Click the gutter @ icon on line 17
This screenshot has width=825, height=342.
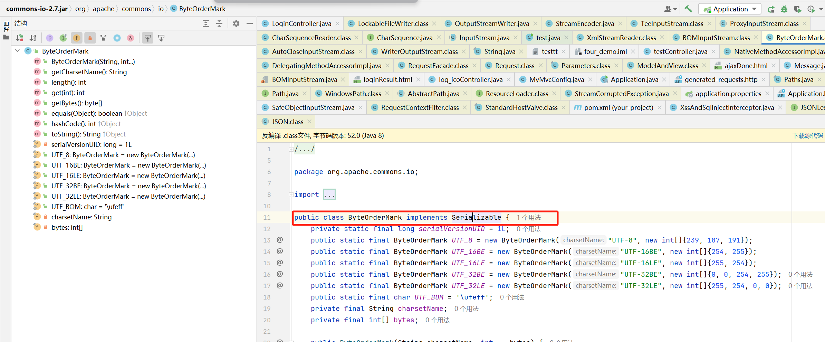(x=280, y=285)
